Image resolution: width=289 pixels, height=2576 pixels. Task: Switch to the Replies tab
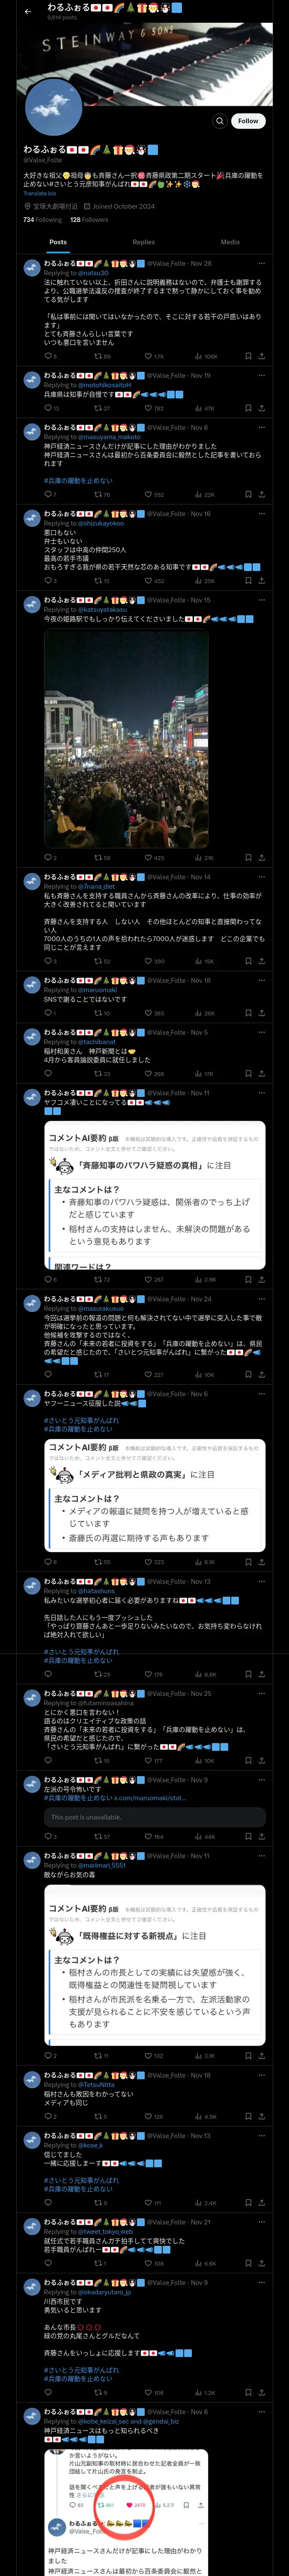(143, 242)
